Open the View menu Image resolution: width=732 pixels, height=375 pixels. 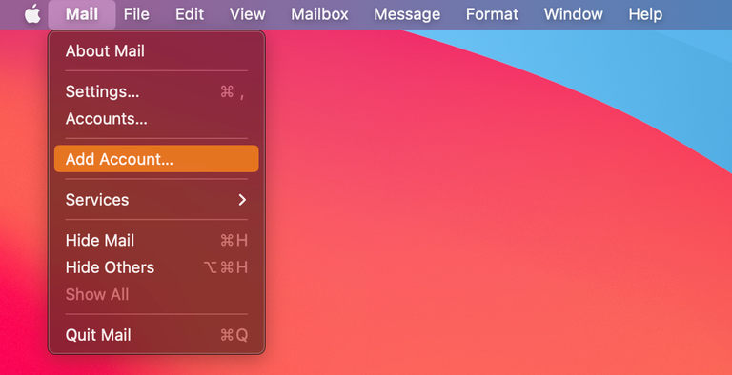[248, 14]
